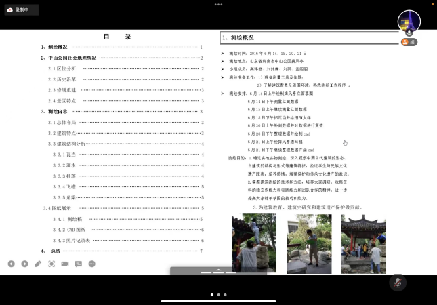
Task: Go to the previous page using left arrow
Action: click(12, 263)
